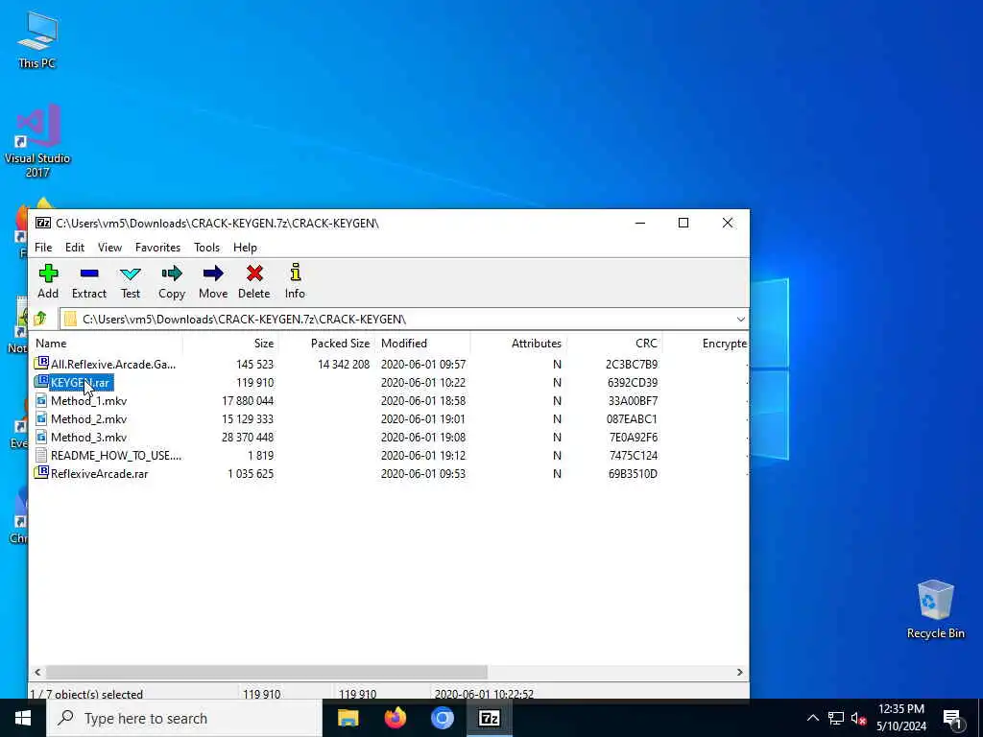Click the 7-Zip taskbar button

[x=489, y=718]
